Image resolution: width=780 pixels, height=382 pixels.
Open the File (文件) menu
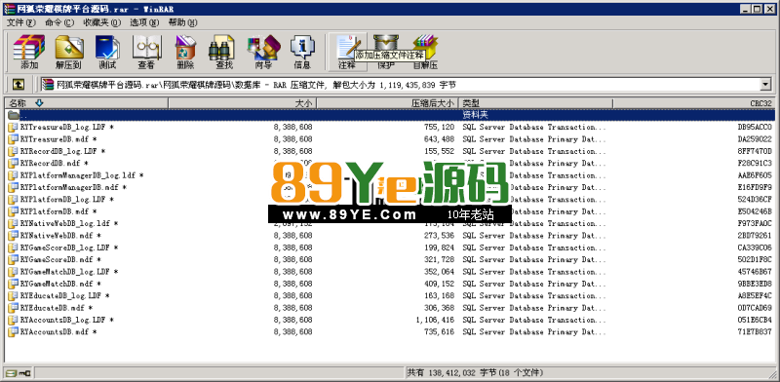pos(20,22)
